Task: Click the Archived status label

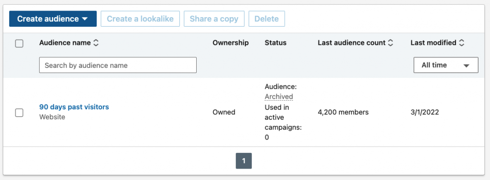Action: coord(279,97)
